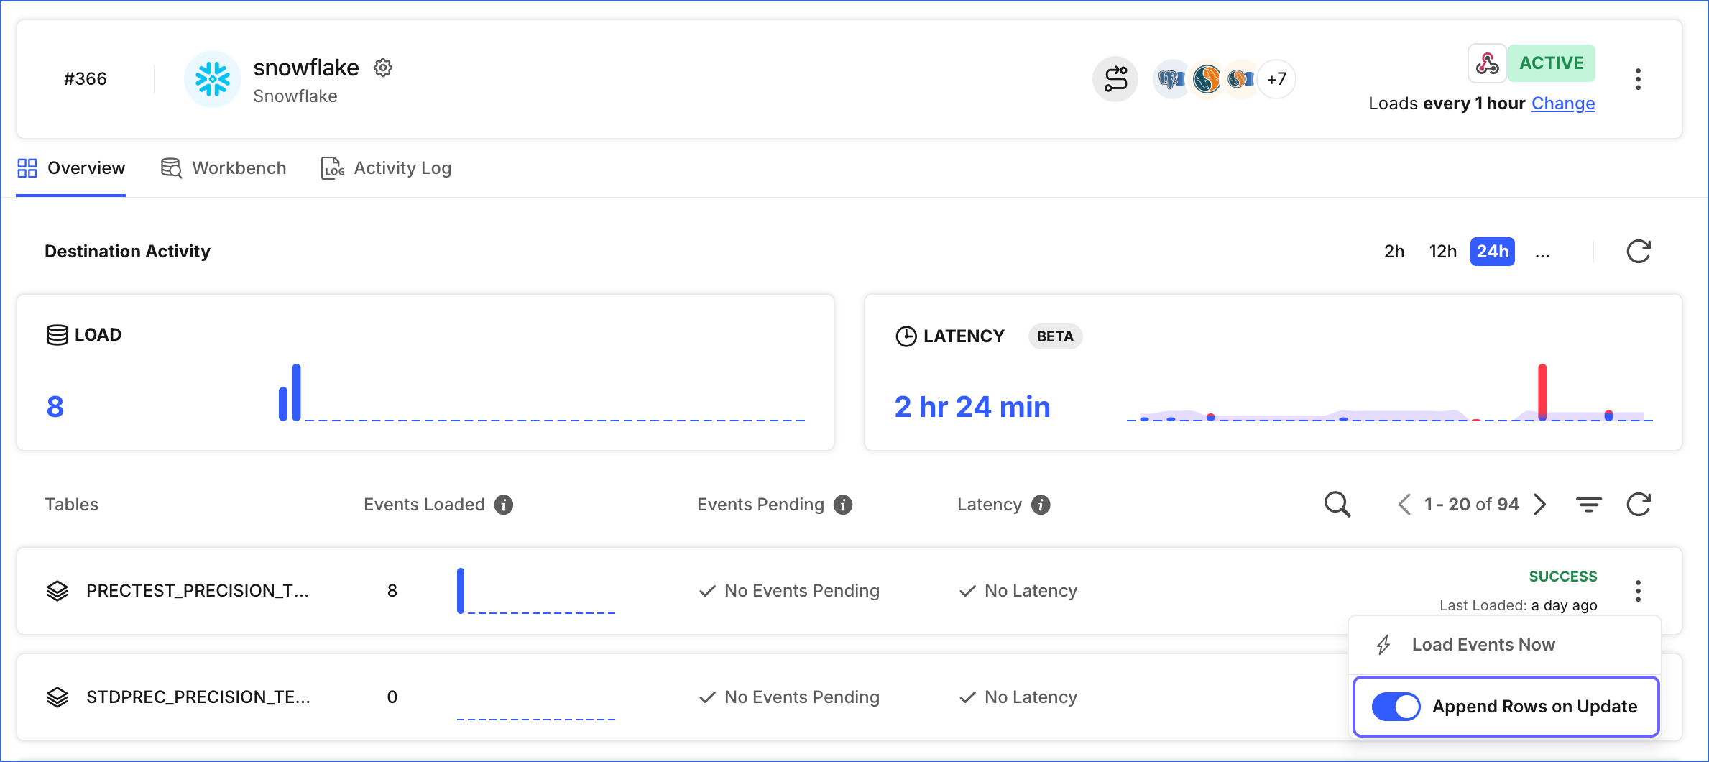Click the SUCCESS status label

pyautogui.click(x=1562, y=577)
